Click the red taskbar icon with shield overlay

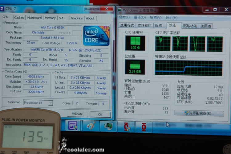126,127
